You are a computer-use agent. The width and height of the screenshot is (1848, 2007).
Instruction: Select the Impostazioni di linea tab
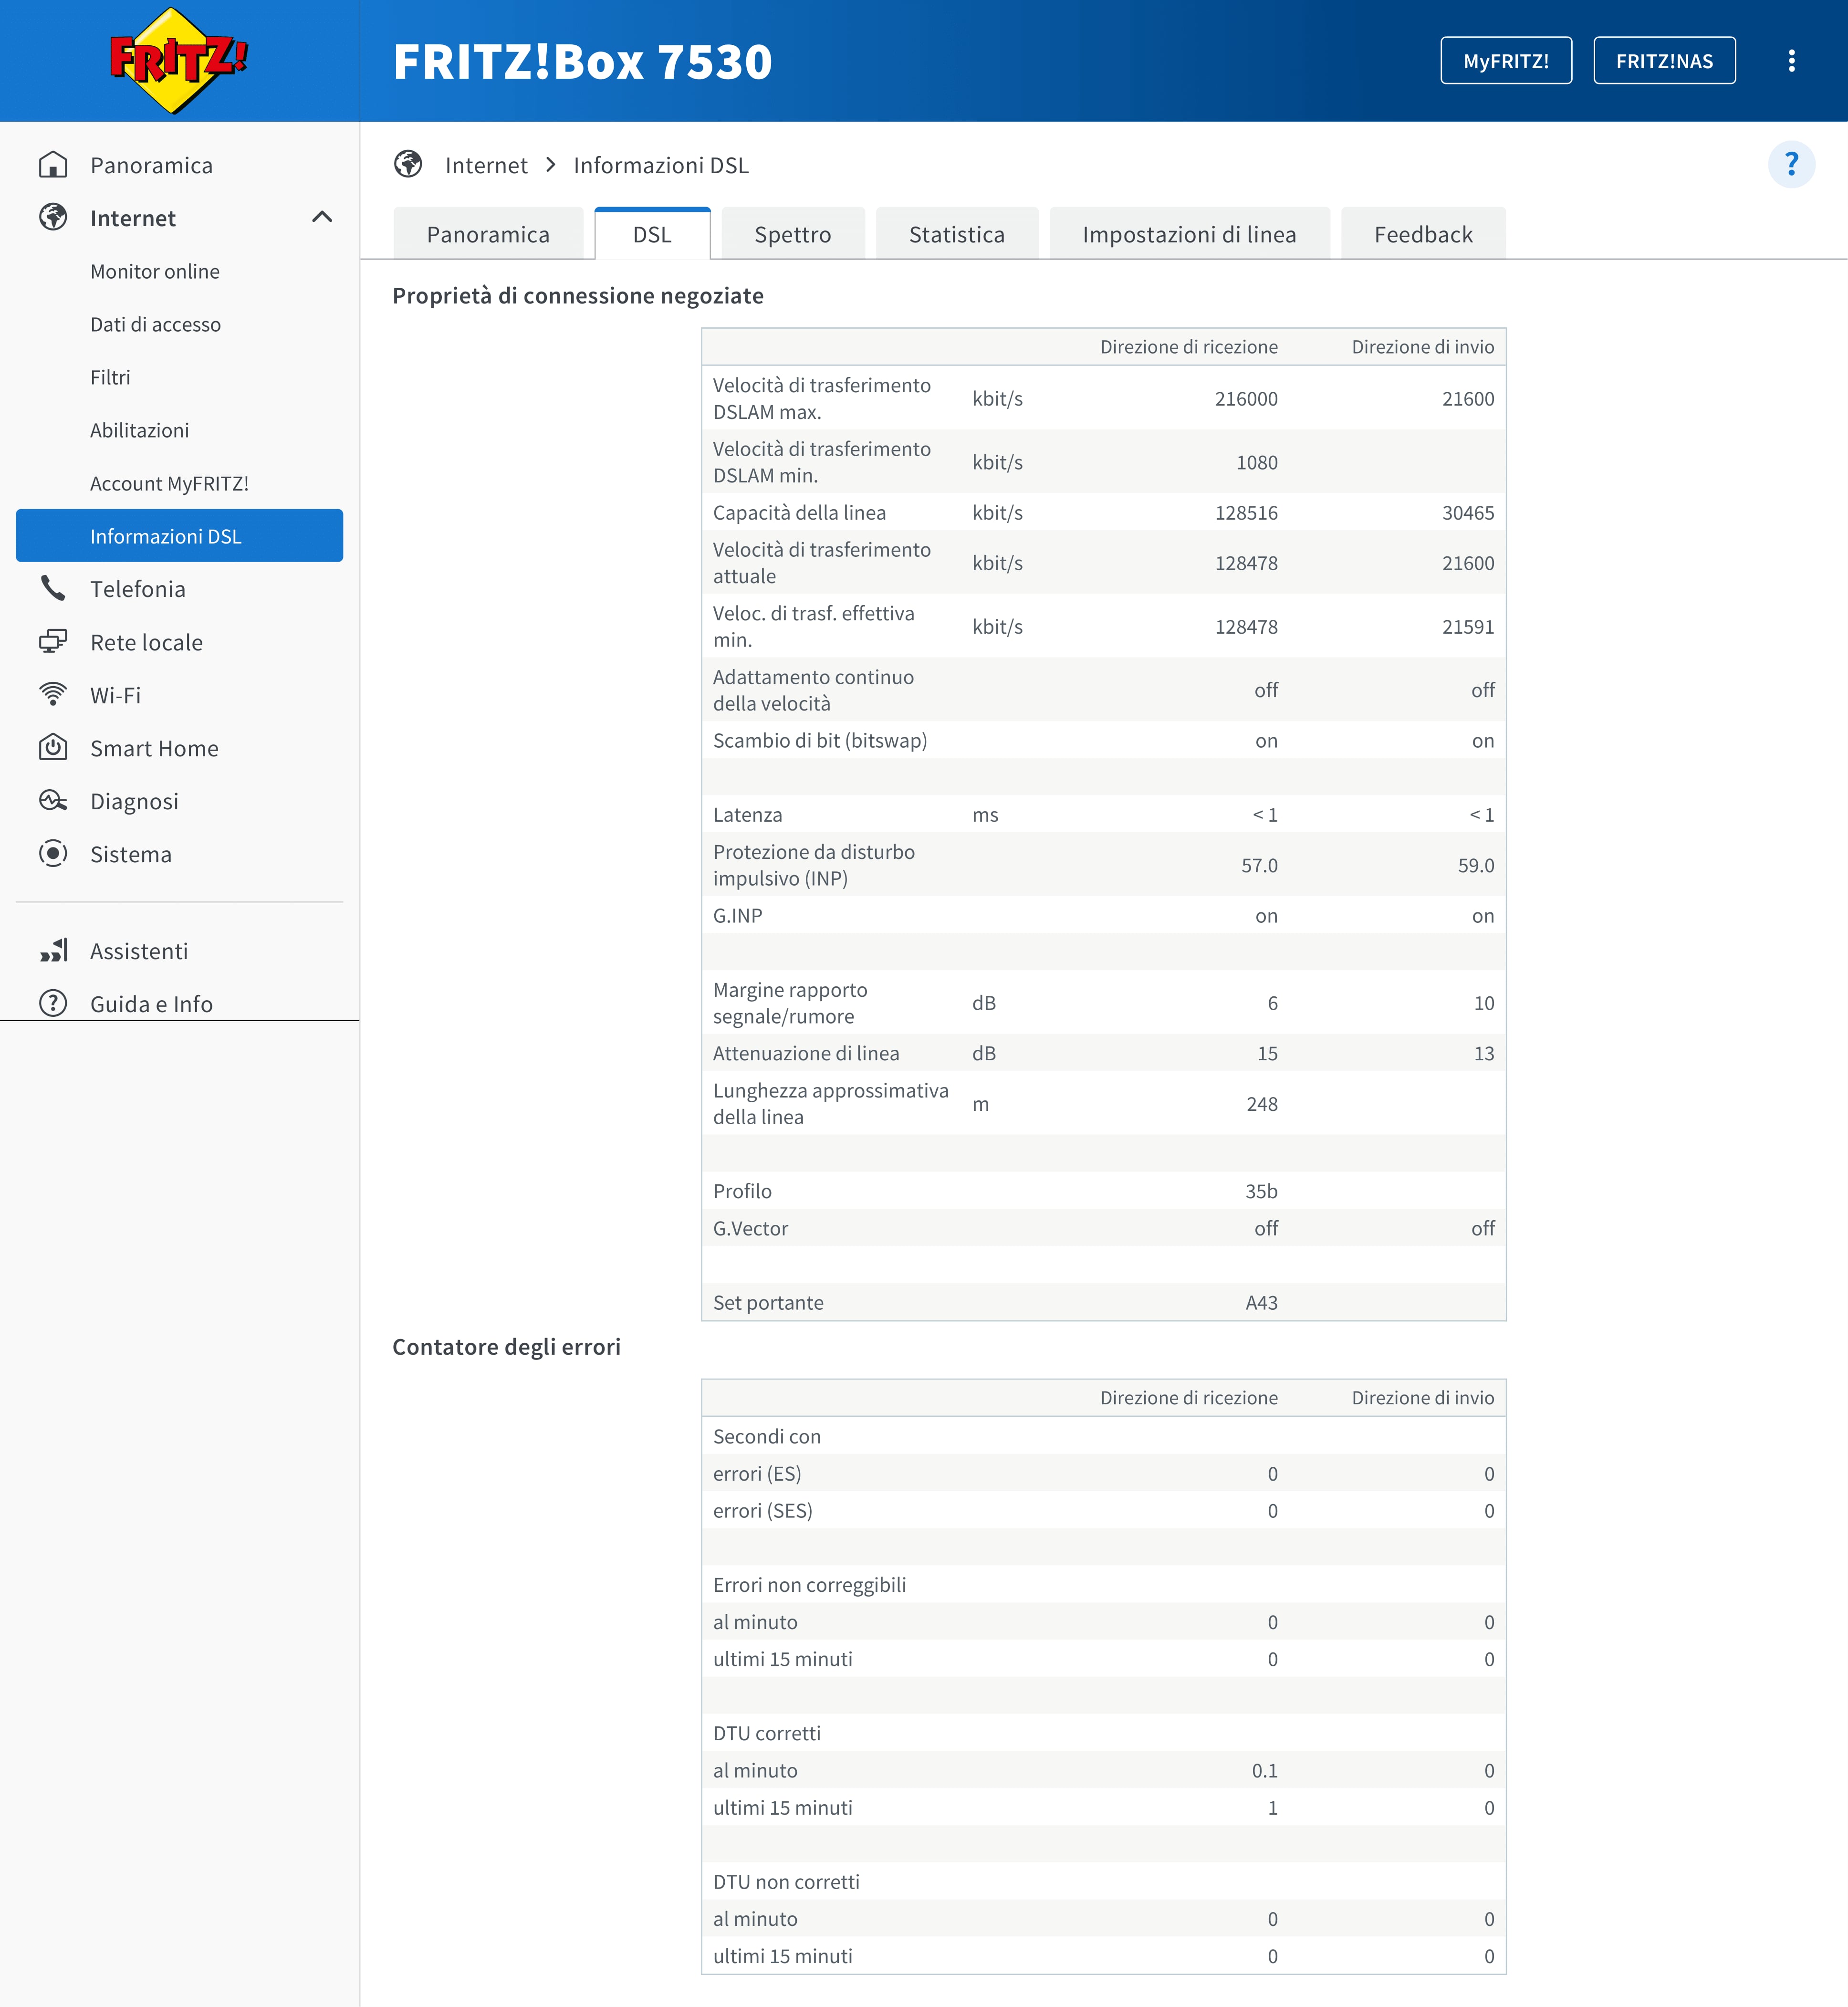1188,235
